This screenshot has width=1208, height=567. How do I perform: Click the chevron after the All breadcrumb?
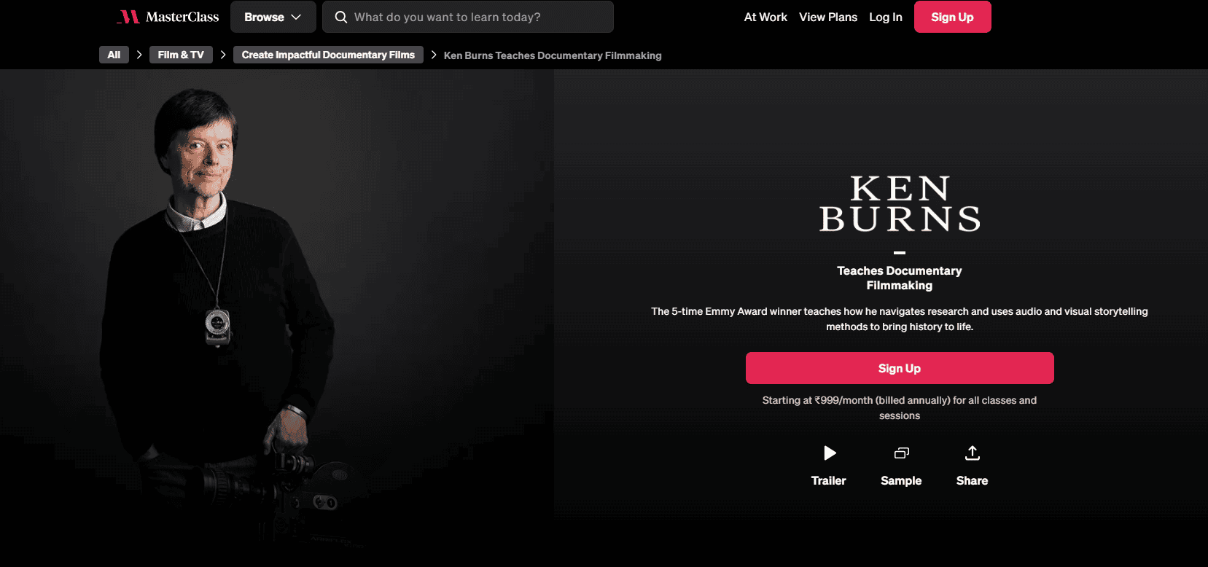pos(139,55)
